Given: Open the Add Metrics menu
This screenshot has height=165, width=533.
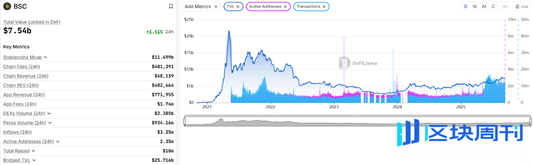Looking at the screenshot, I should [x=201, y=6].
